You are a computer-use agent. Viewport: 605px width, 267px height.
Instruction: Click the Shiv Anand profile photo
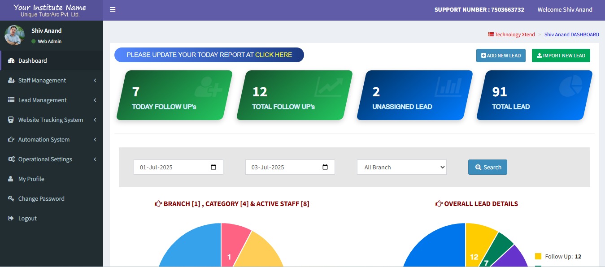14,35
